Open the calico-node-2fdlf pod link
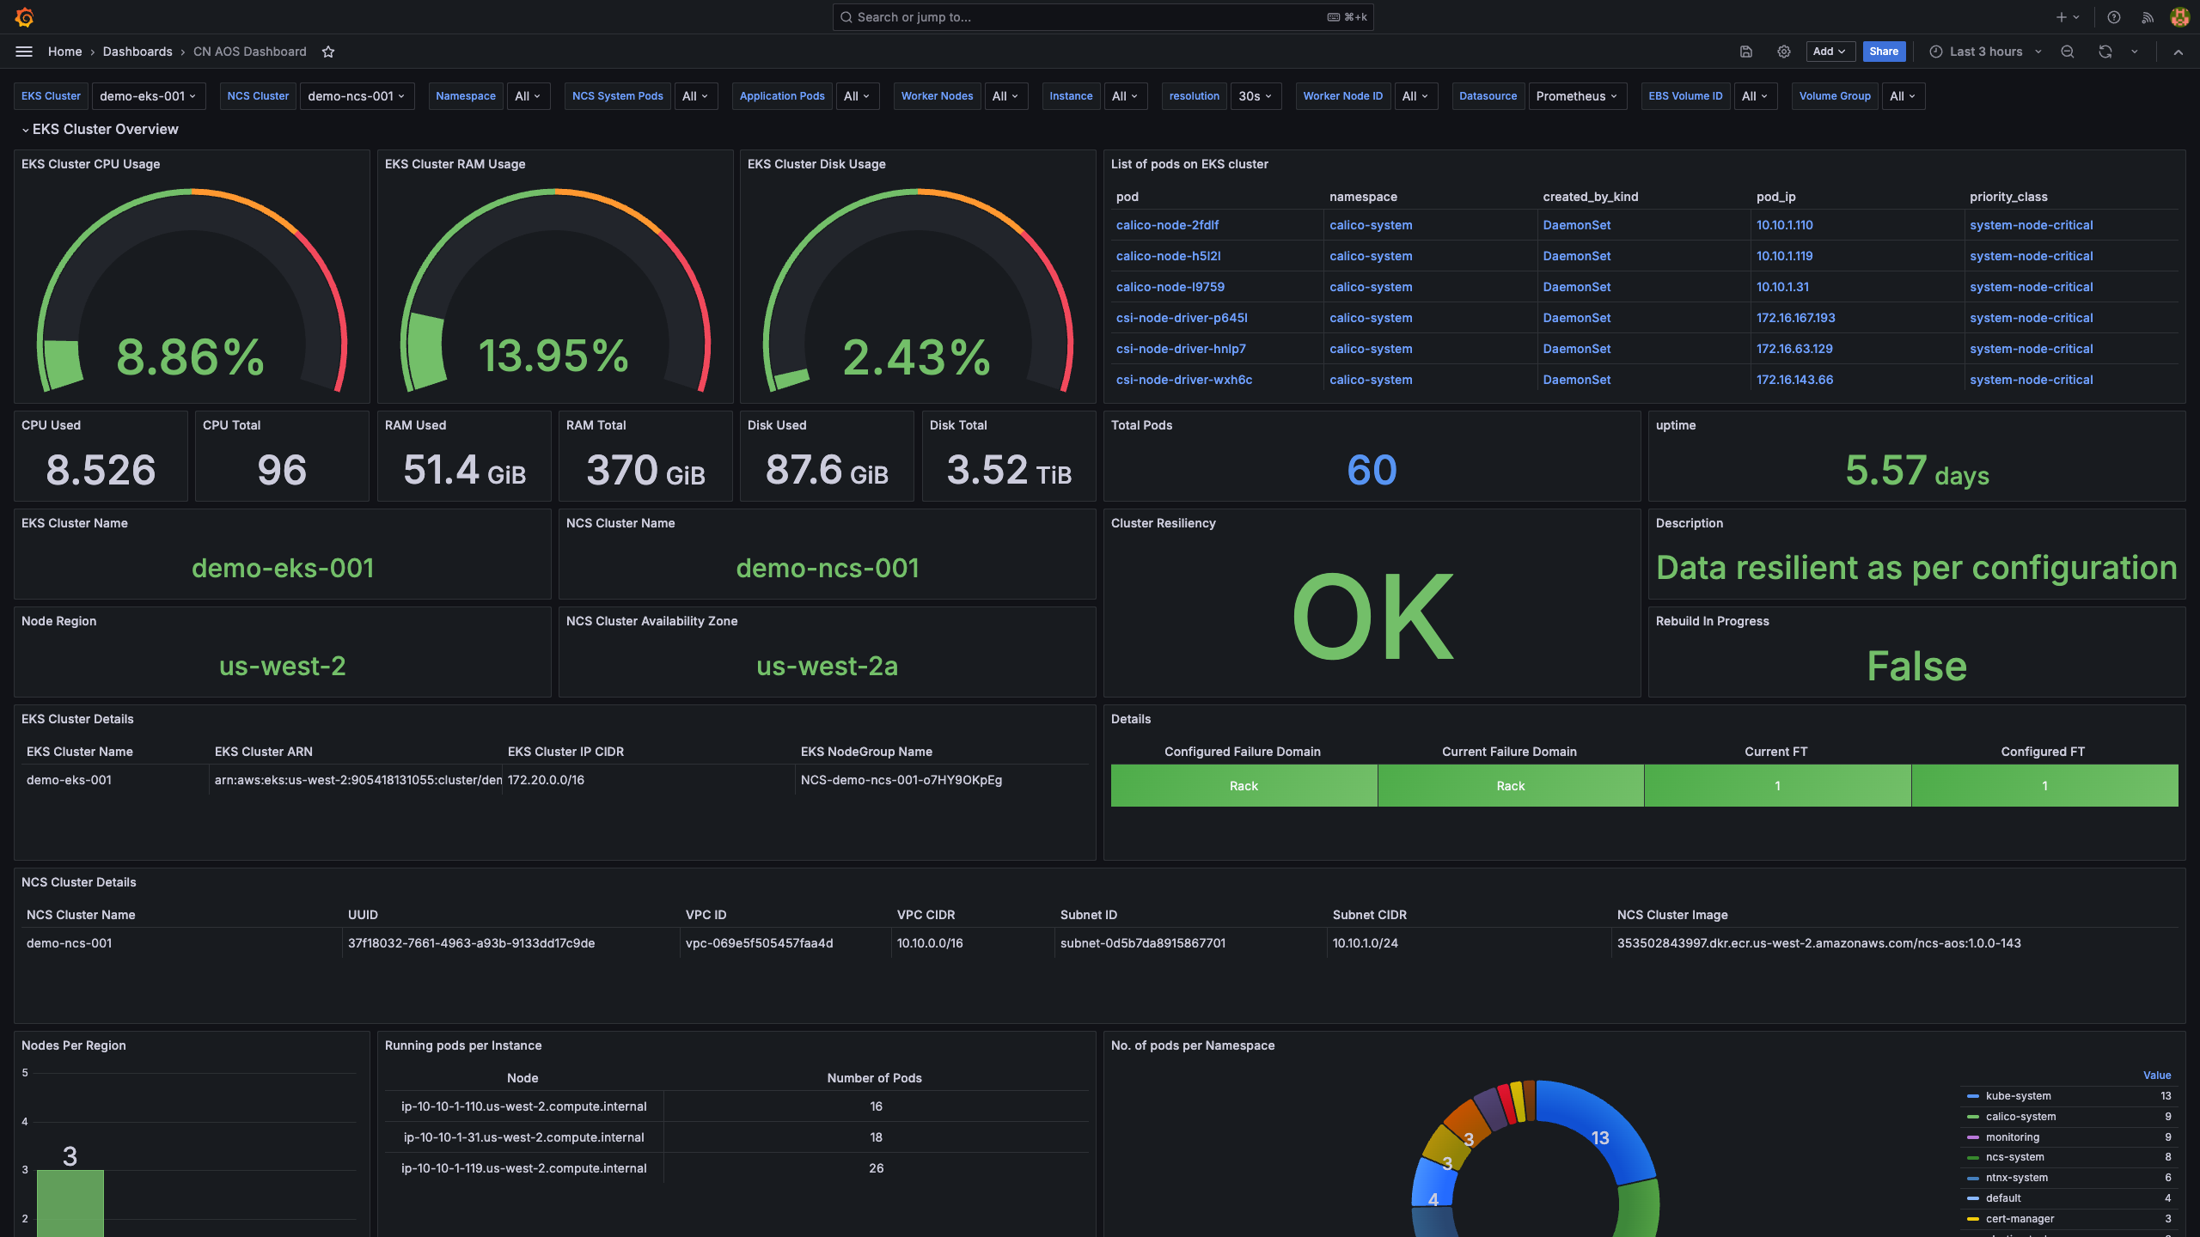This screenshot has width=2200, height=1237. [1167, 225]
